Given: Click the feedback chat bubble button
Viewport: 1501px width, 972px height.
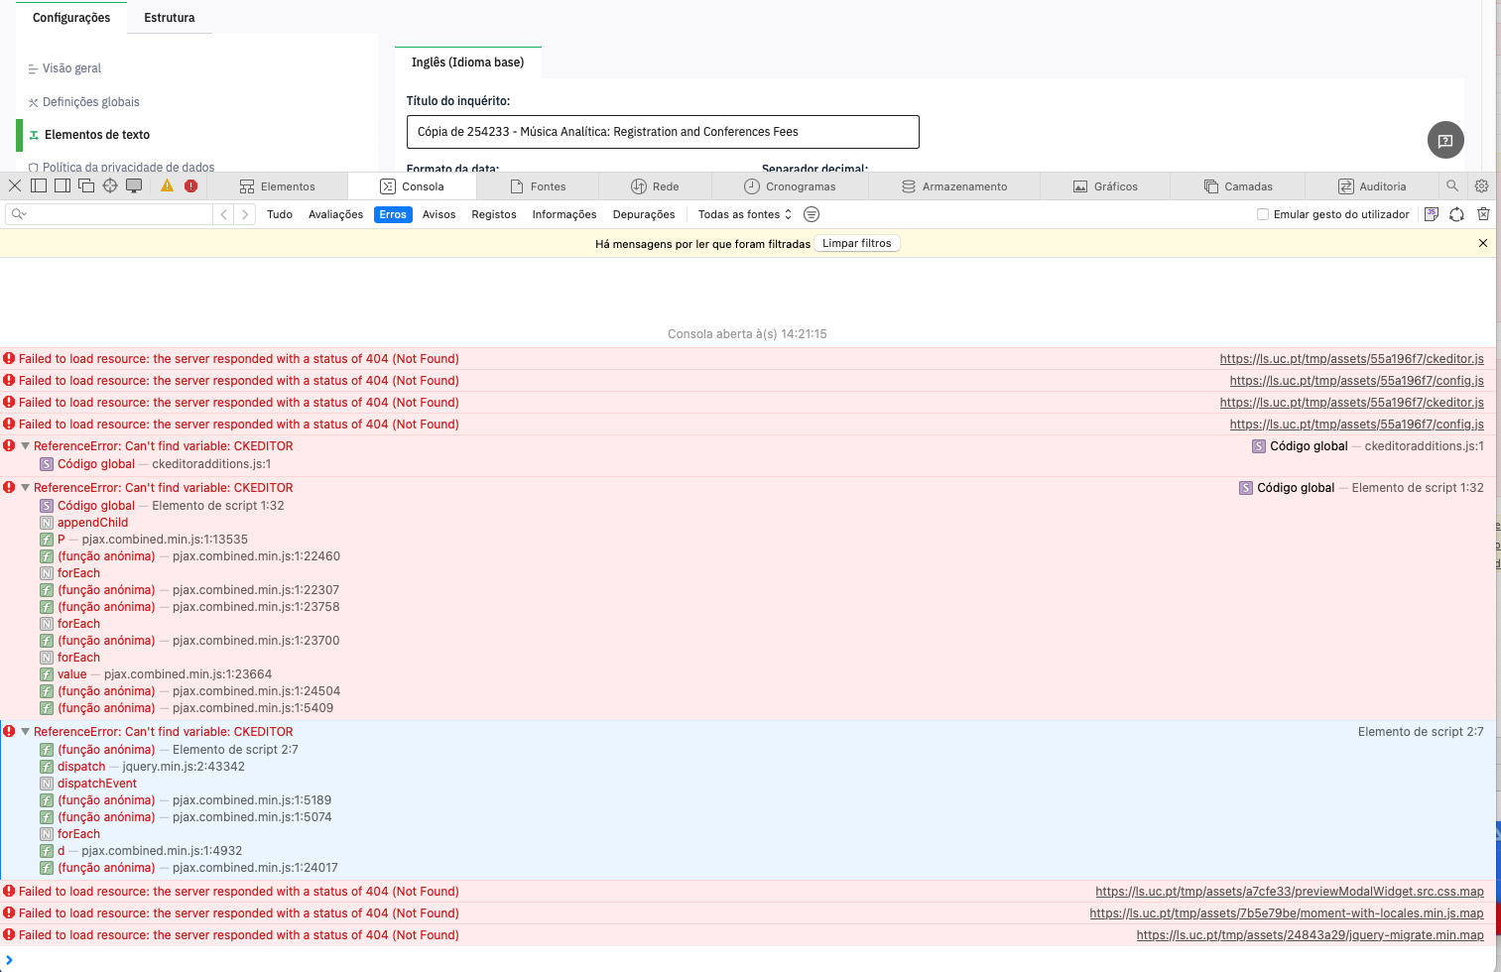Looking at the screenshot, I should pyautogui.click(x=1445, y=140).
